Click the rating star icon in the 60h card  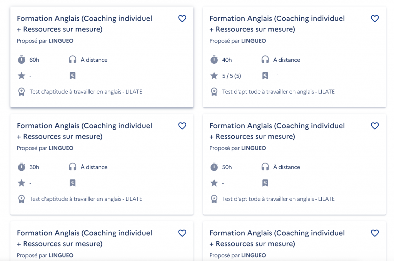click(x=22, y=76)
